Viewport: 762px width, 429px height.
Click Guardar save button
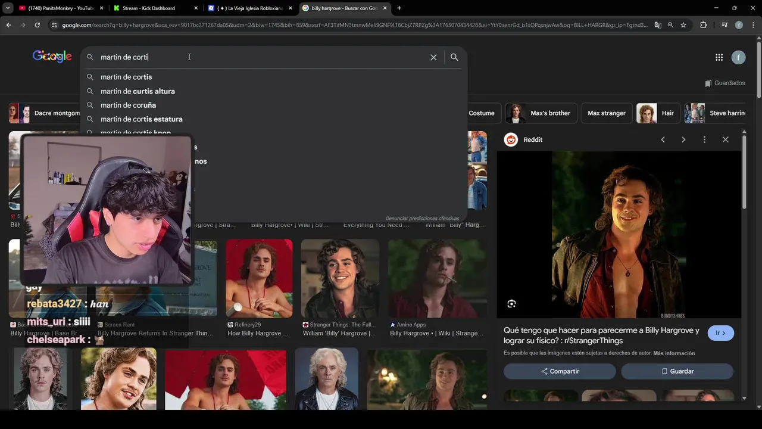(677, 371)
